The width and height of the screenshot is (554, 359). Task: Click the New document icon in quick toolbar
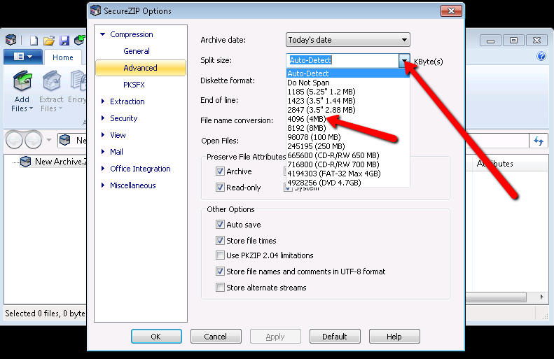(x=33, y=41)
